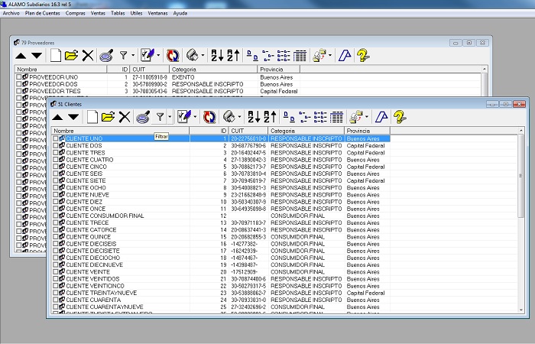Click the export documents icon in Clientes toolbar
This screenshot has height=344, width=535.
point(356,117)
